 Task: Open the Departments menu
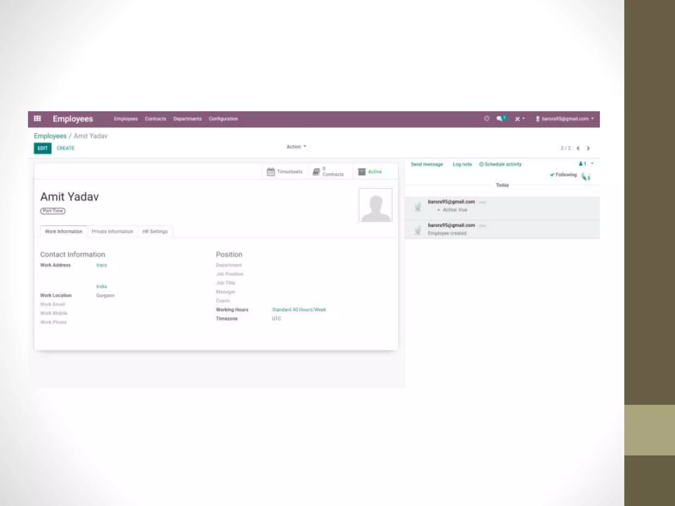(x=187, y=119)
